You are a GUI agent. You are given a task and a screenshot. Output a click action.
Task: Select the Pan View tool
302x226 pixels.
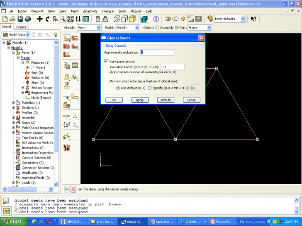[x=40, y=19]
